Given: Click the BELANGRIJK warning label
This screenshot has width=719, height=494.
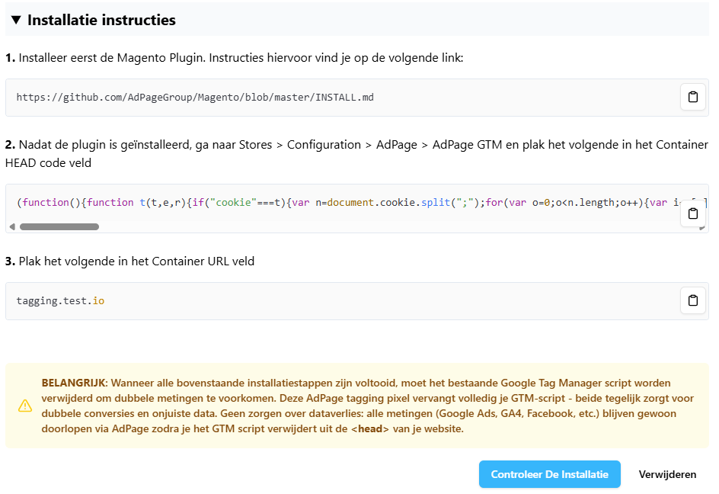Looking at the screenshot, I should 72,383.
